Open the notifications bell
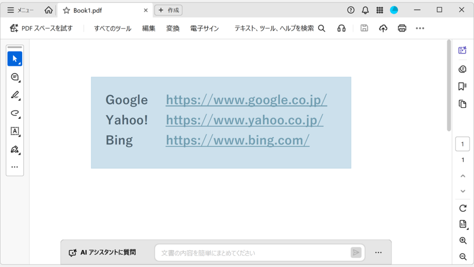The height and width of the screenshot is (267, 474). click(x=365, y=10)
